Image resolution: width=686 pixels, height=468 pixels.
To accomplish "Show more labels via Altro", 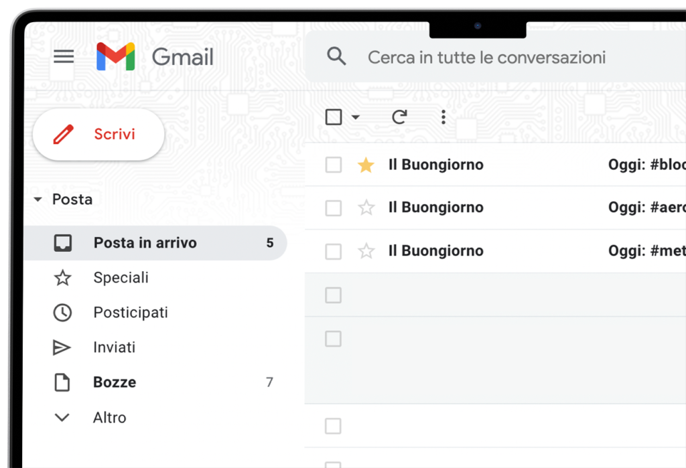I will [109, 418].
